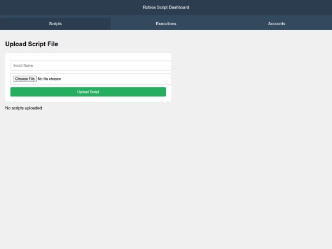This screenshot has height=249, width=332.
Task: Click the green Upload Script button
Action: pyautogui.click(x=88, y=92)
